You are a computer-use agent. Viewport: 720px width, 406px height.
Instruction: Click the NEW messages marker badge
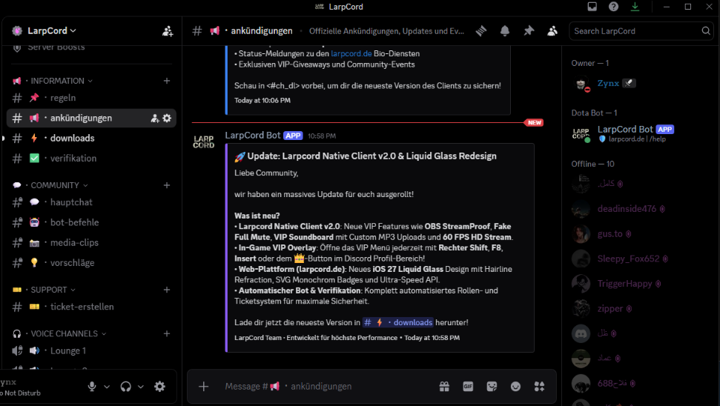pyautogui.click(x=534, y=122)
